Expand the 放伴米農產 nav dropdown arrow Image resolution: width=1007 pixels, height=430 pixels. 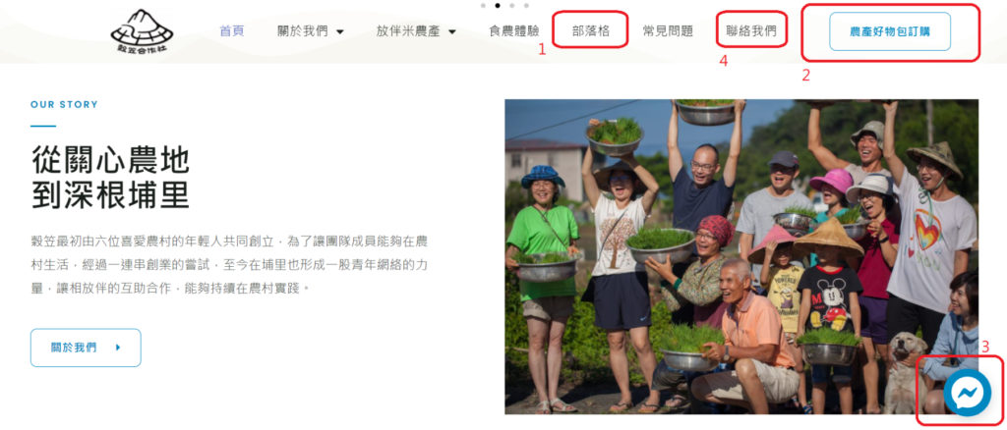click(x=452, y=31)
